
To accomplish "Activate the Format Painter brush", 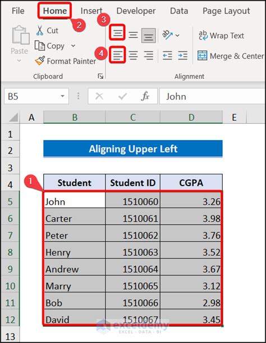I will tap(65, 61).
